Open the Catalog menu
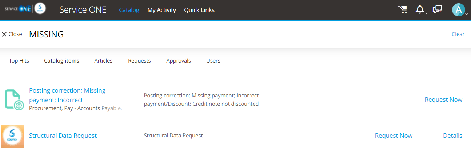 (x=129, y=10)
